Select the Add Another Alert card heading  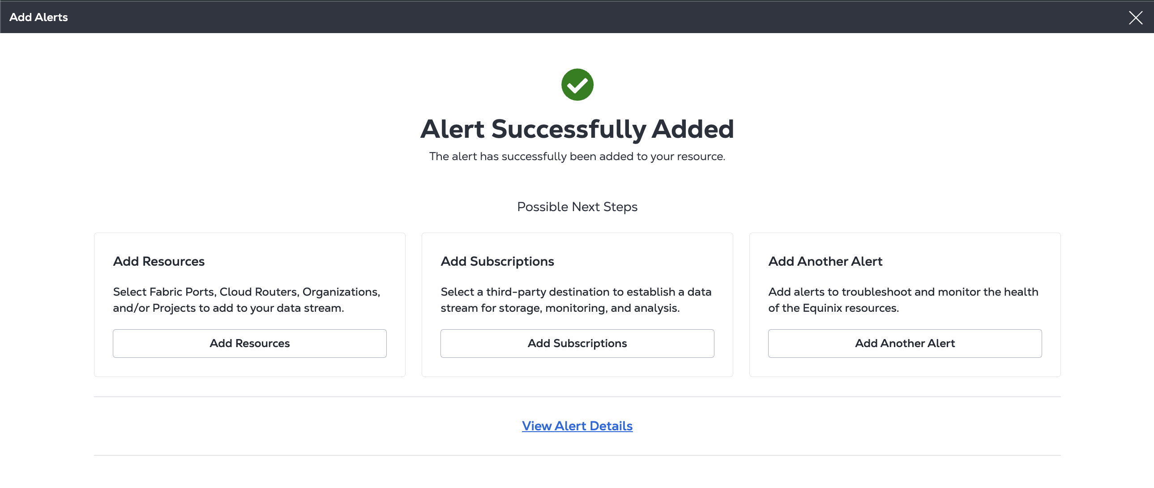[825, 262]
